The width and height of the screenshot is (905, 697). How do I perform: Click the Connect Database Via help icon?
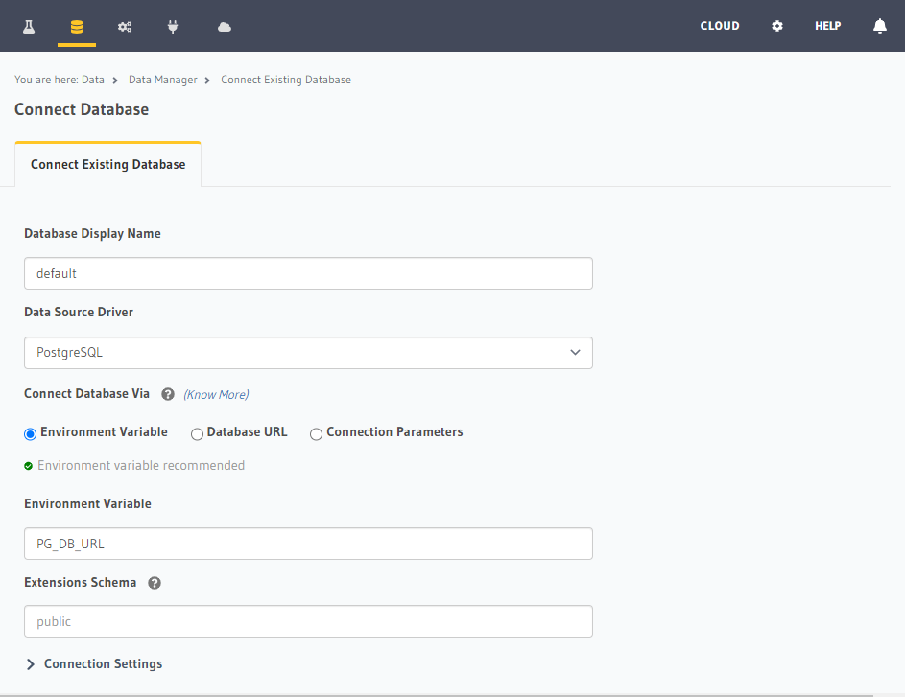click(167, 393)
